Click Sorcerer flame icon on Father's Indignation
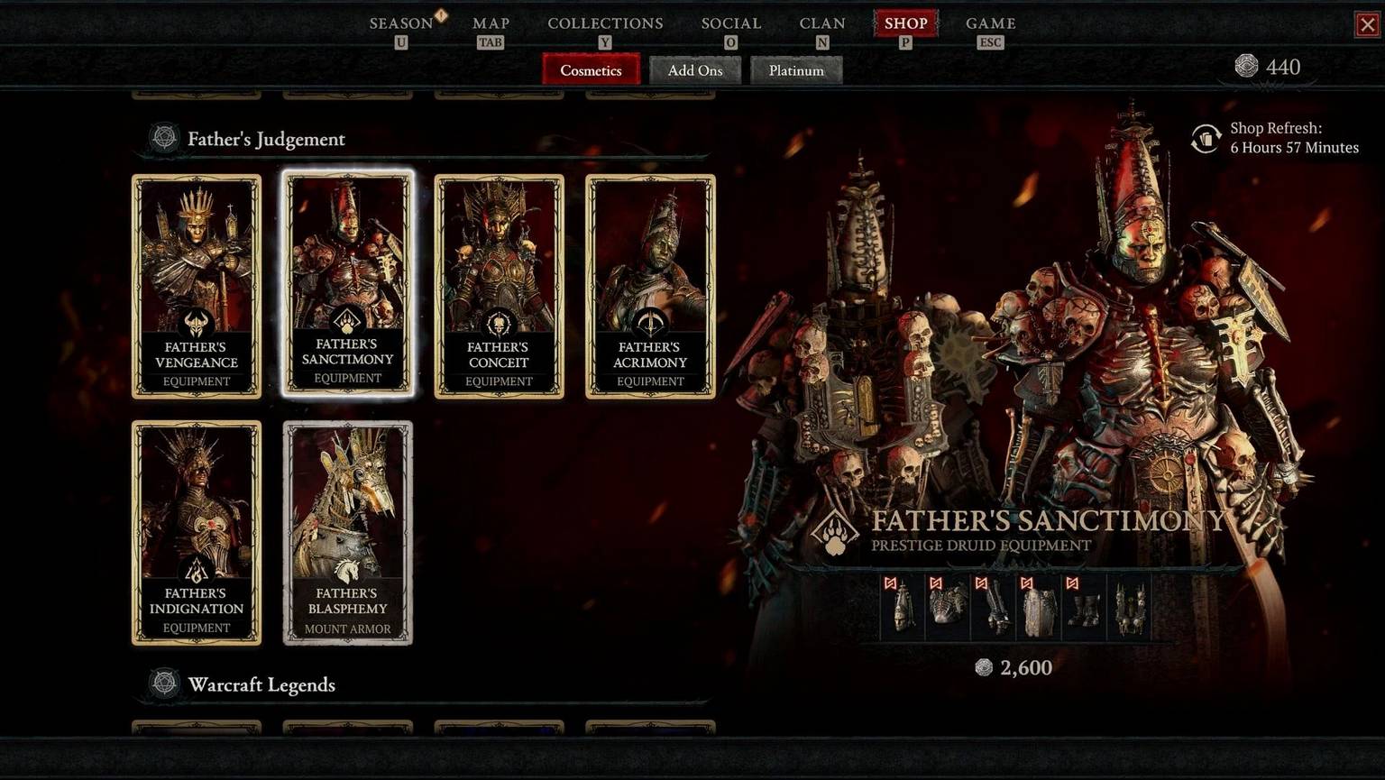Screen dimensions: 1385x780 197,569
